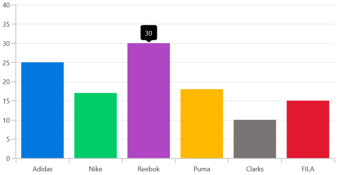Click the 10 y-axis label
The image size is (338, 175).
click(x=6, y=120)
